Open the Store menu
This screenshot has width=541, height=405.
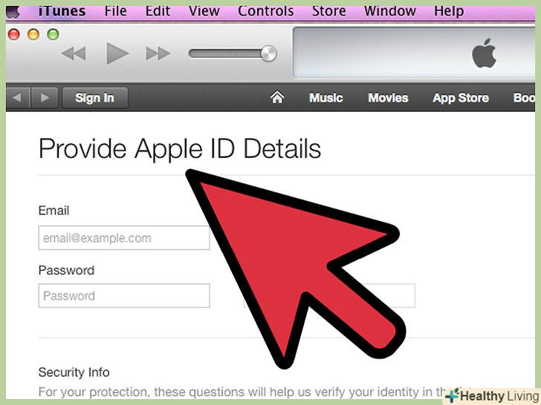(328, 11)
